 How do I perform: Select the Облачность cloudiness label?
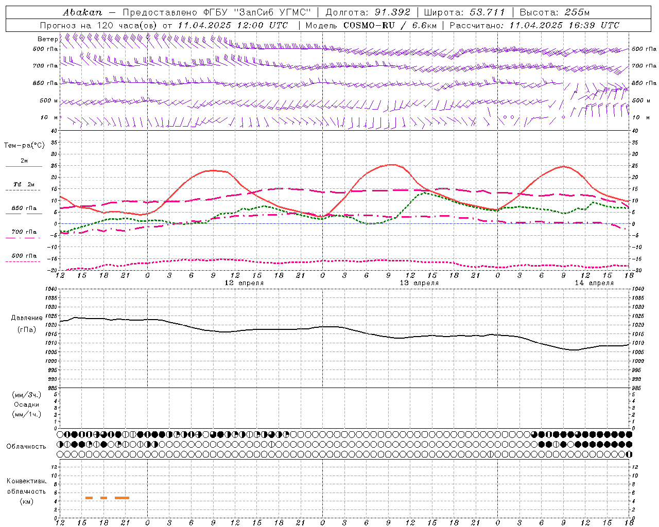(26, 447)
